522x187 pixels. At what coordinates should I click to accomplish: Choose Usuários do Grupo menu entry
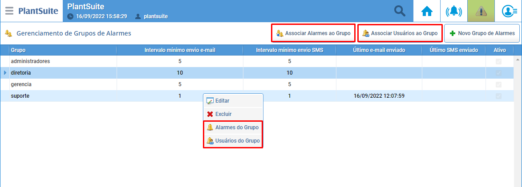[233, 141]
